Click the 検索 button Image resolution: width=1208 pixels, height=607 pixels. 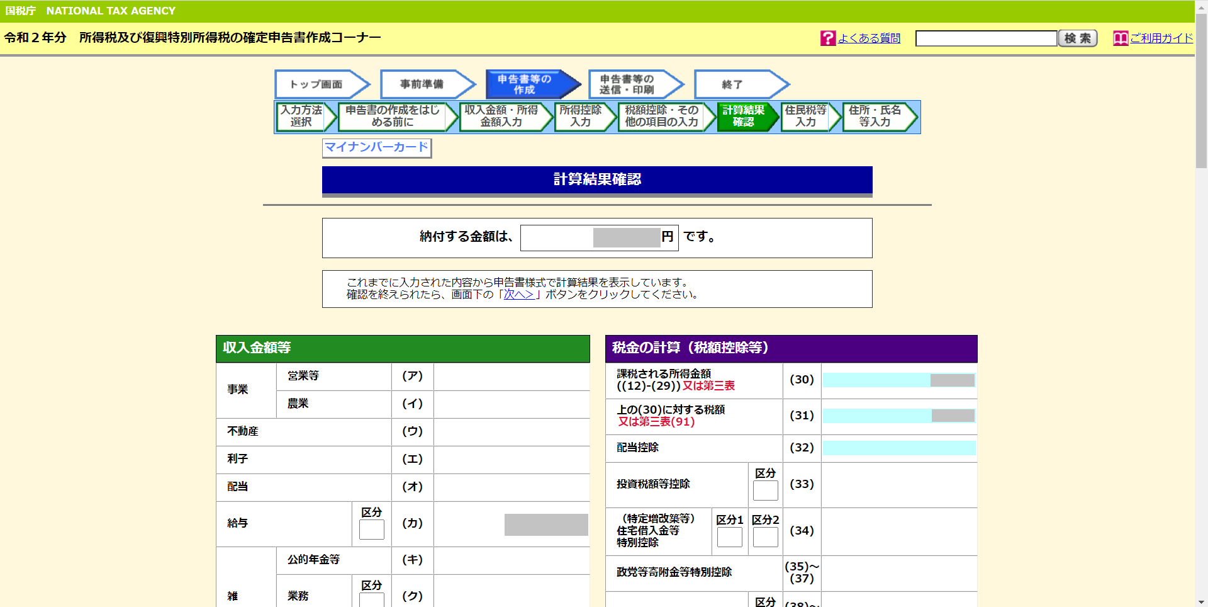point(1078,38)
